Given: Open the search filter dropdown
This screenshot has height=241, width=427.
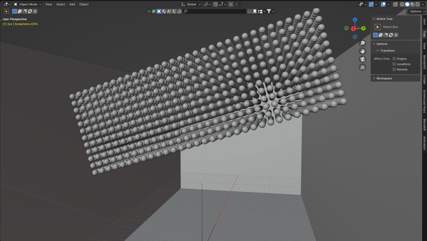Looking at the screenshot, I should pyautogui.click(x=270, y=11).
